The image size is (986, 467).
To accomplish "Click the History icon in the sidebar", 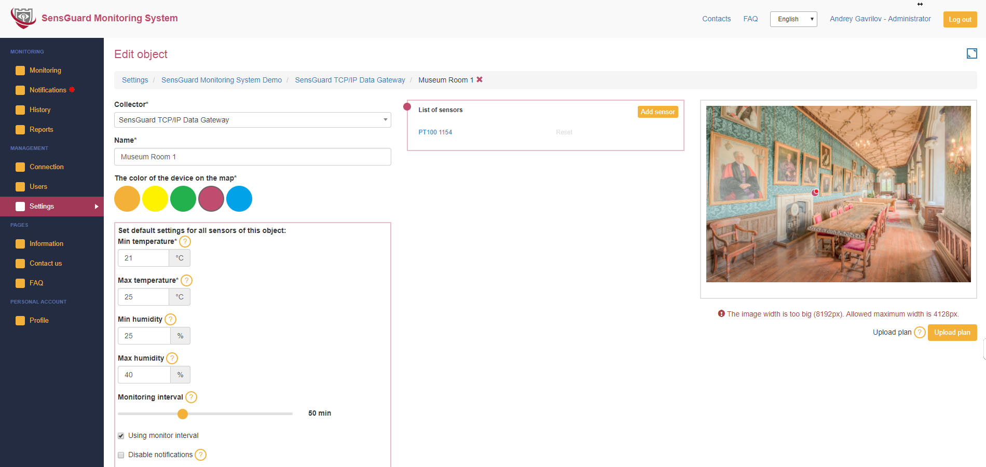I will 20,109.
